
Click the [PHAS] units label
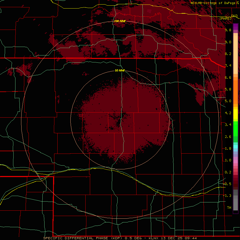[225, 18]
